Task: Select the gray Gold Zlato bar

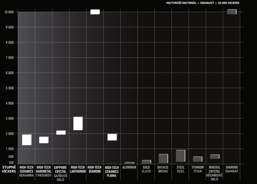Action: (146, 162)
